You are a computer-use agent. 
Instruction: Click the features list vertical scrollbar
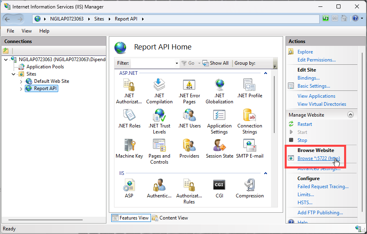[x=274, y=105]
